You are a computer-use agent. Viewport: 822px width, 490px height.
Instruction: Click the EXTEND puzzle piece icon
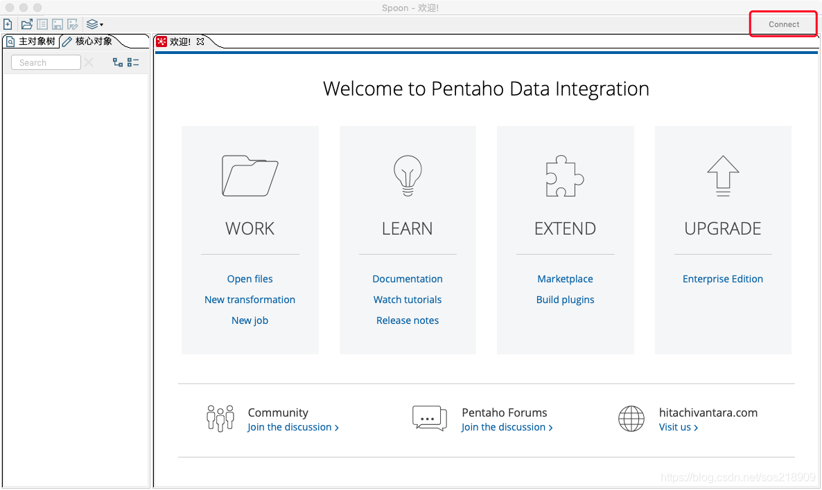(x=565, y=176)
